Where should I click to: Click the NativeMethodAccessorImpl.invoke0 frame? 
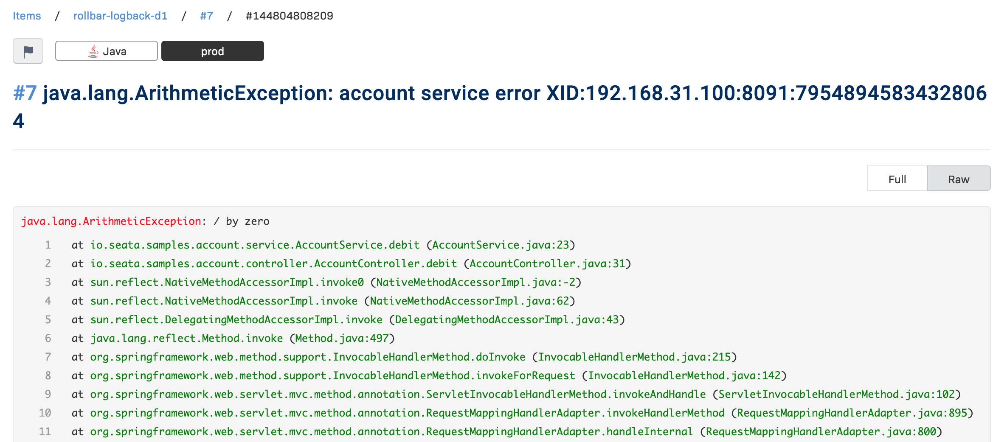click(227, 282)
